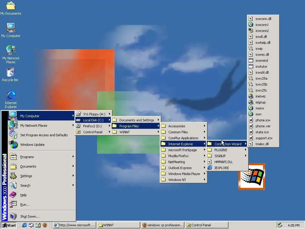Screen dimensions: 305x229
Task: Open Set Program Access and Defaults
Action: 41,135
